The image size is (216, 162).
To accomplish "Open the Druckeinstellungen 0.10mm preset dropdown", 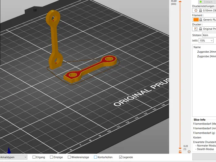I will (204, 10).
